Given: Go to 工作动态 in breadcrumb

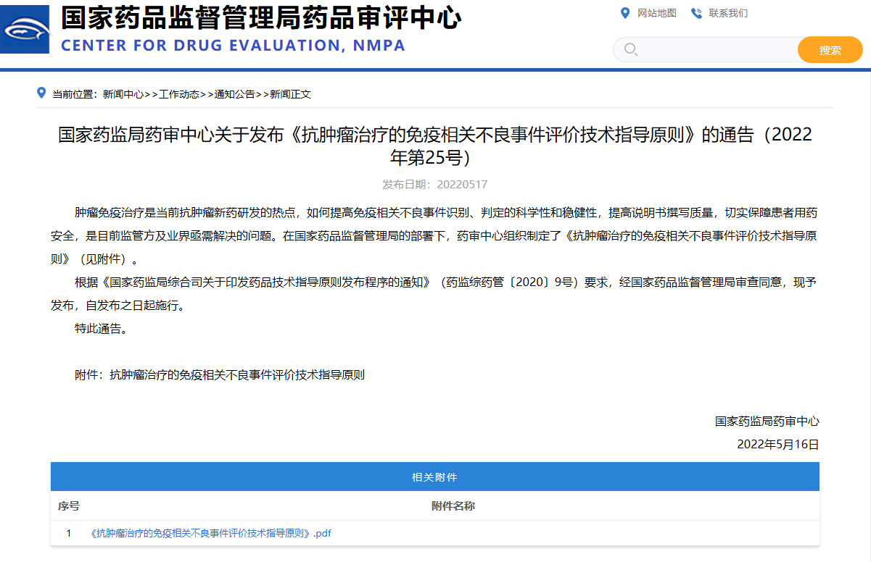Looking at the screenshot, I should (x=179, y=94).
